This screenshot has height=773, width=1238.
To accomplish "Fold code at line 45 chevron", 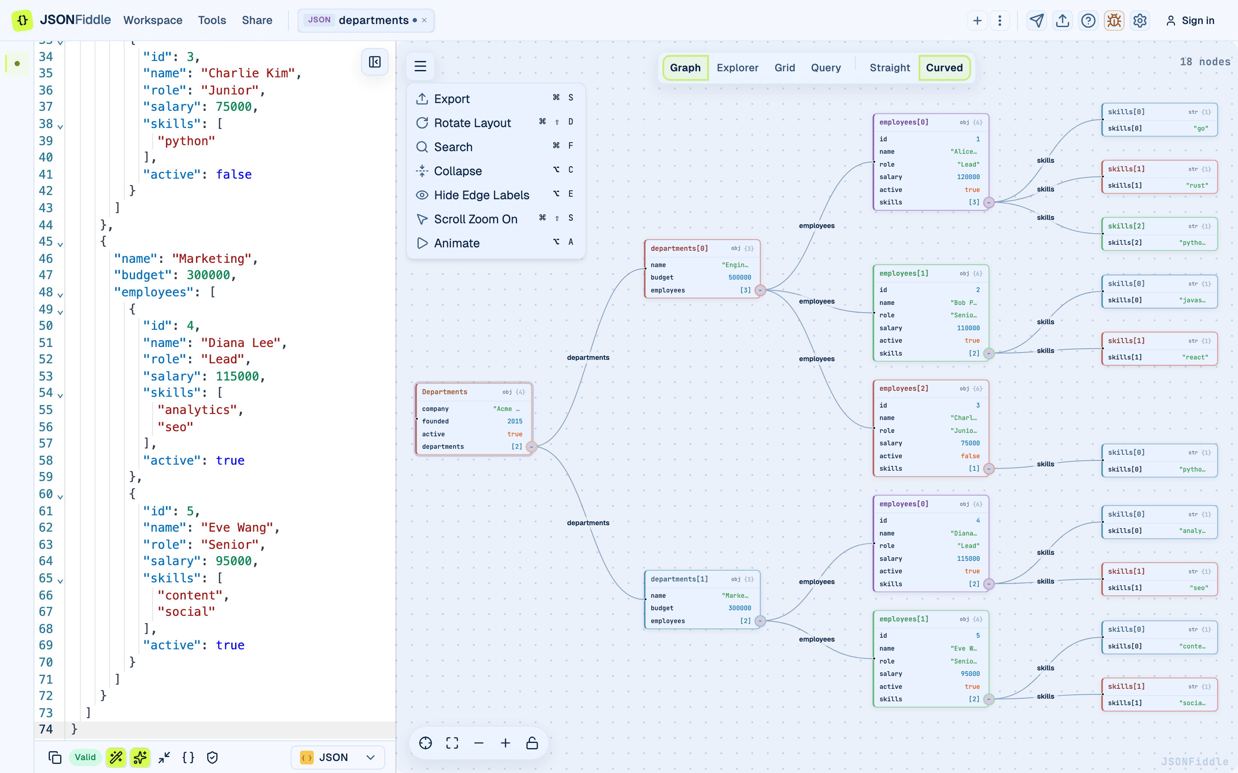I will (60, 244).
